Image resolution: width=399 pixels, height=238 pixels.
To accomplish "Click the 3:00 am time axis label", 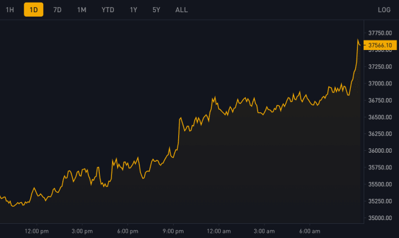I will (x=264, y=231).
